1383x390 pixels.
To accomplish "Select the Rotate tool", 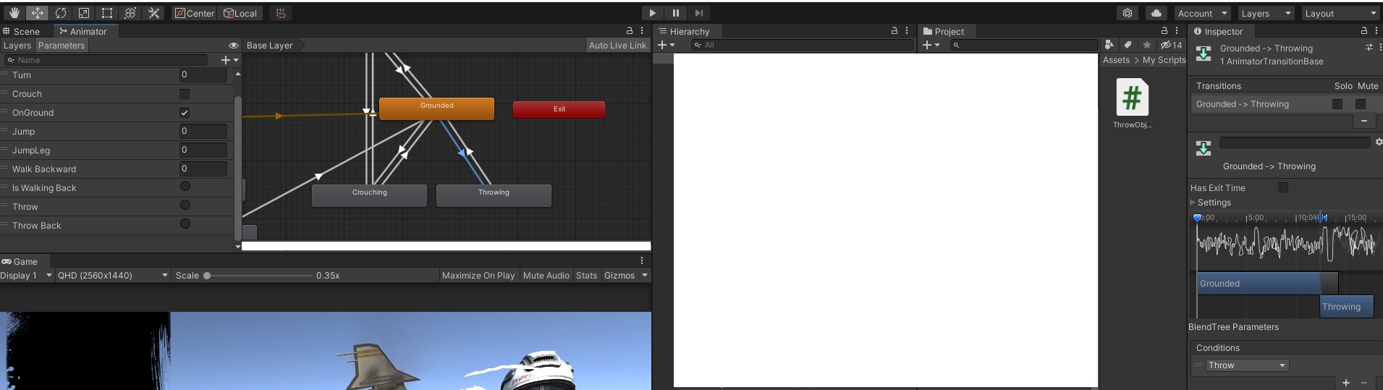I will pos(61,13).
